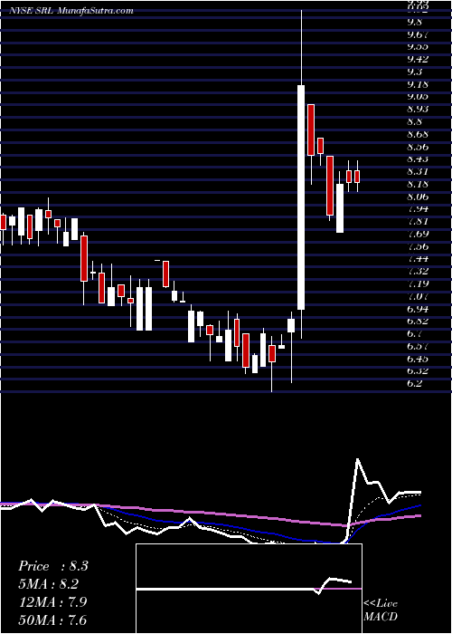Click the 7.69 price axis label

(x=418, y=234)
